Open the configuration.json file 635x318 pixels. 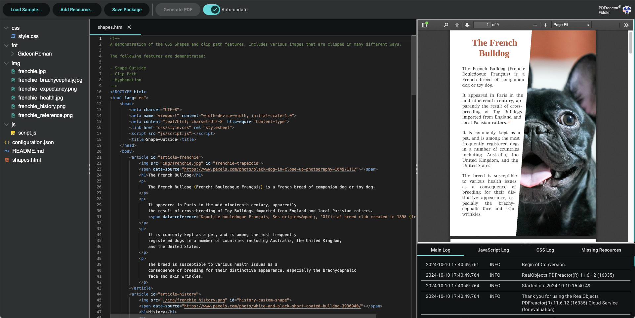33,142
